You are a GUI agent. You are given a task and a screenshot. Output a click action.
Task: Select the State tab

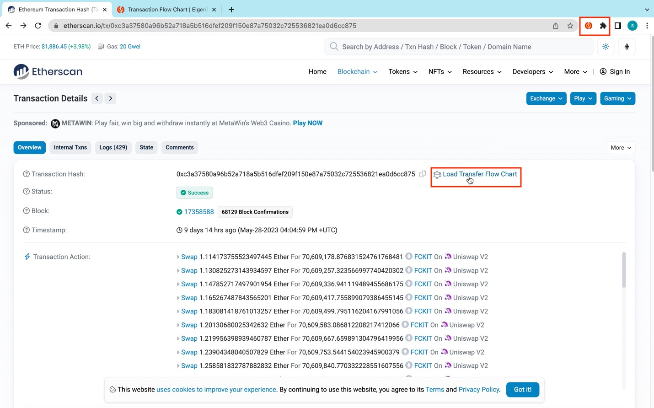pyautogui.click(x=146, y=147)
